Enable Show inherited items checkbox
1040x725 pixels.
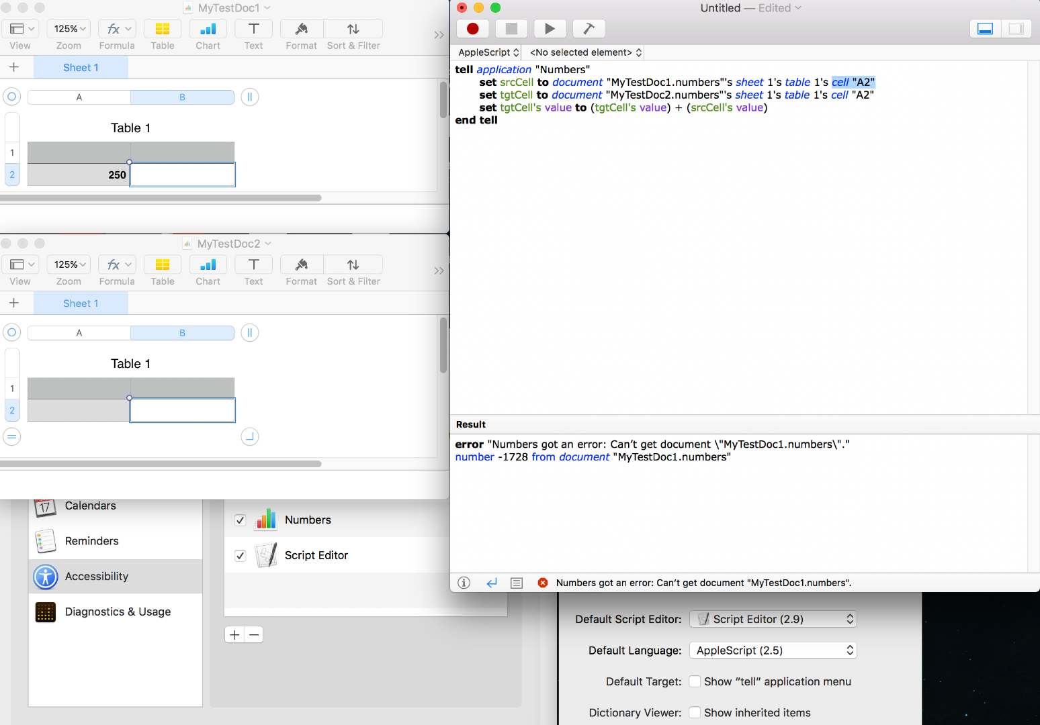(x=695, y=712)
